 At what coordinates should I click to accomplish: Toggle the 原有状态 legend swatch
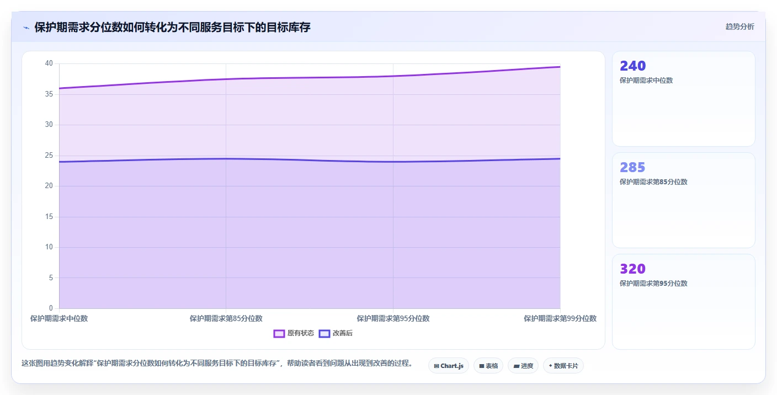click(279, 334)
